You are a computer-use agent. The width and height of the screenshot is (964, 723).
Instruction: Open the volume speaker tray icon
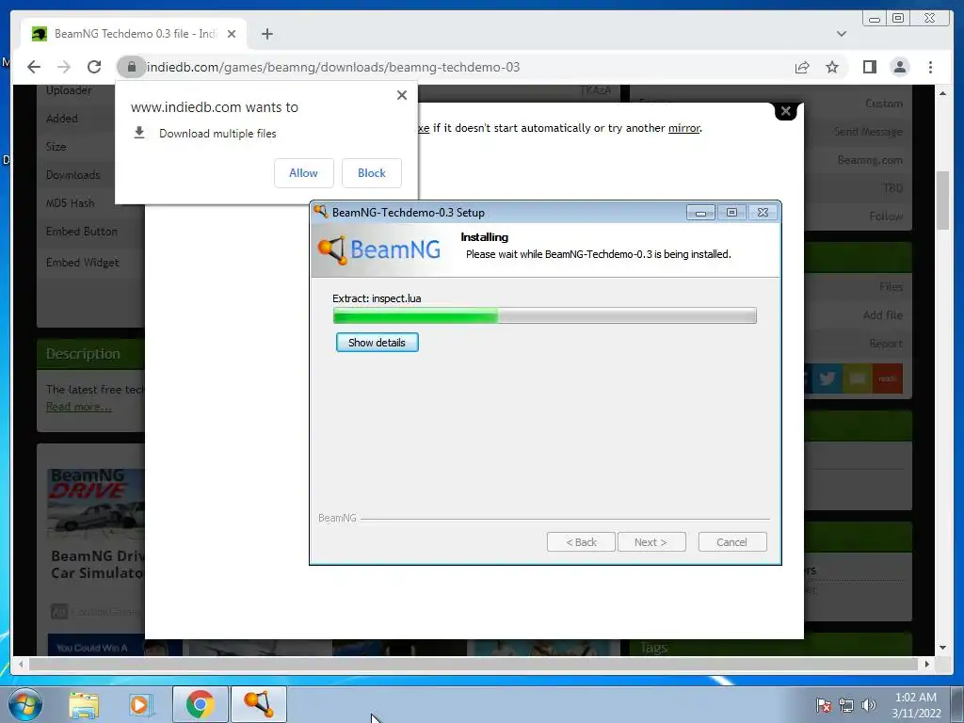[869, 705]
